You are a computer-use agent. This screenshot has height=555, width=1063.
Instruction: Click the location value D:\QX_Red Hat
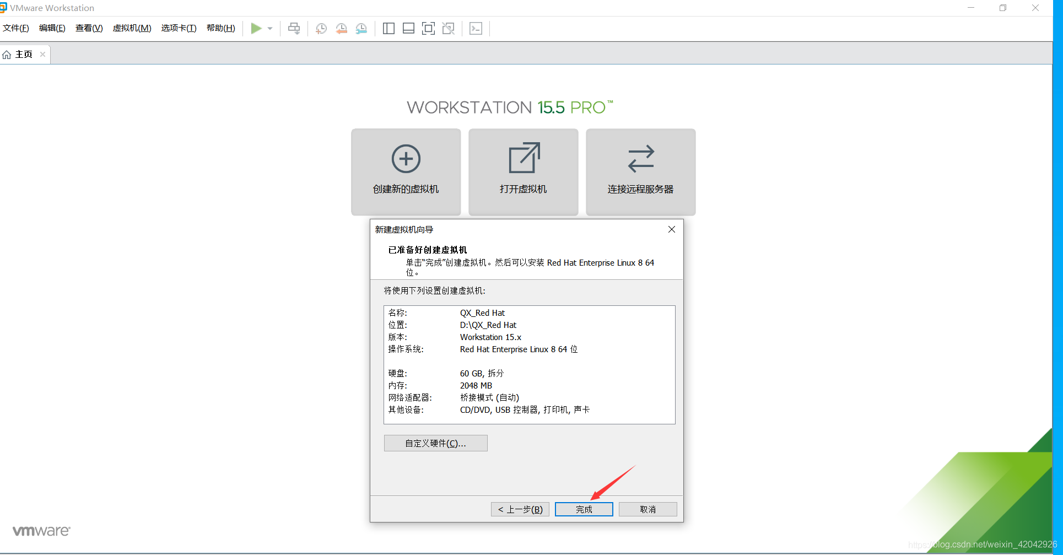pyautogui.click(x=488, y=325)
